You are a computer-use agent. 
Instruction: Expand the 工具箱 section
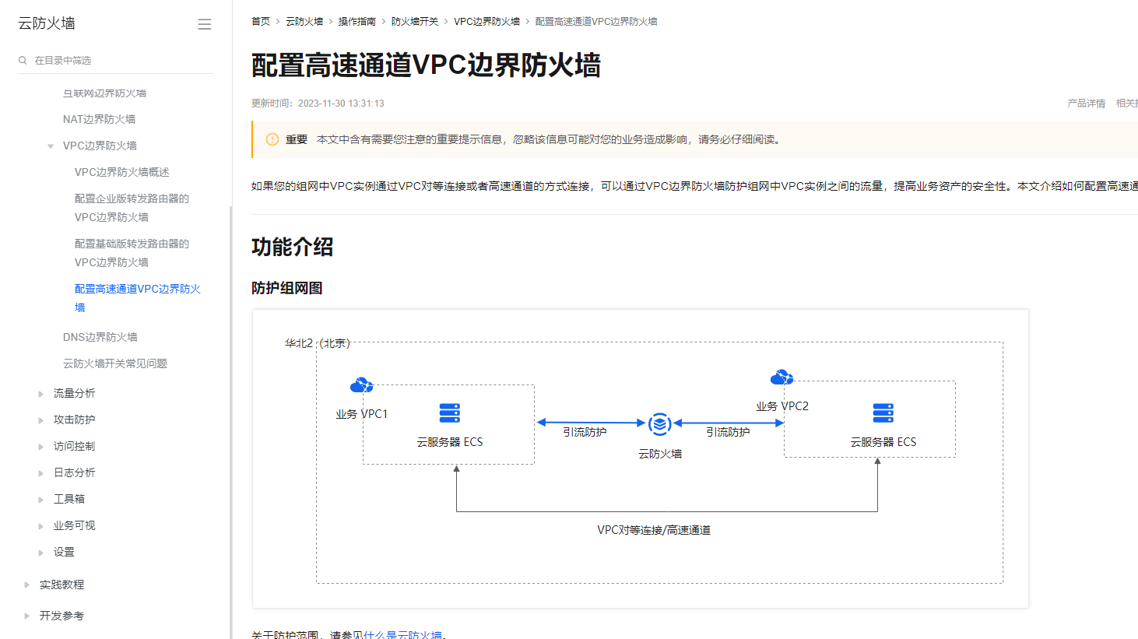[40, 500]
